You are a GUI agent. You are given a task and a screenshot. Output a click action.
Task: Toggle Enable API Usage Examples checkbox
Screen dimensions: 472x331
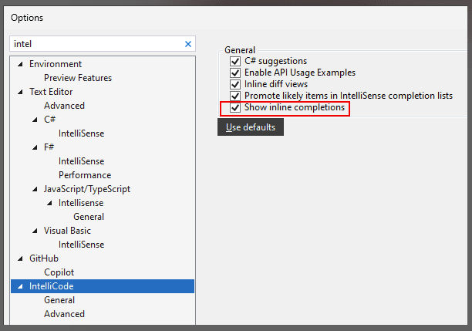[235, 73]
